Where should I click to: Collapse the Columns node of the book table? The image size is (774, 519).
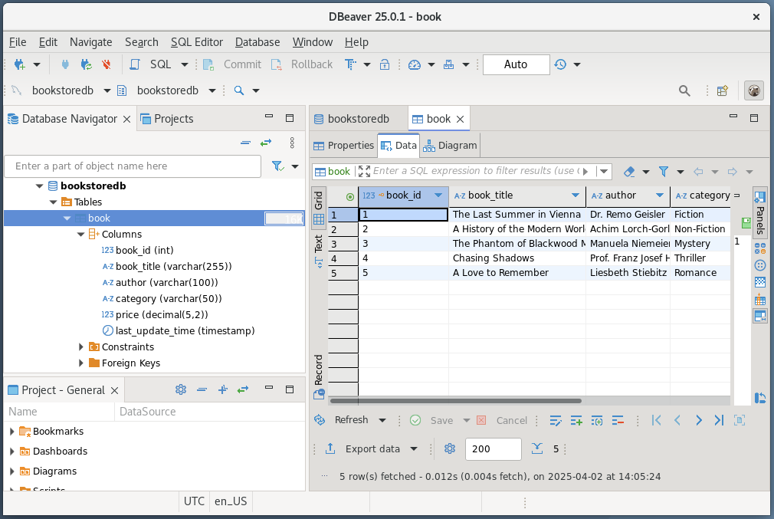[x=80, y=234]
